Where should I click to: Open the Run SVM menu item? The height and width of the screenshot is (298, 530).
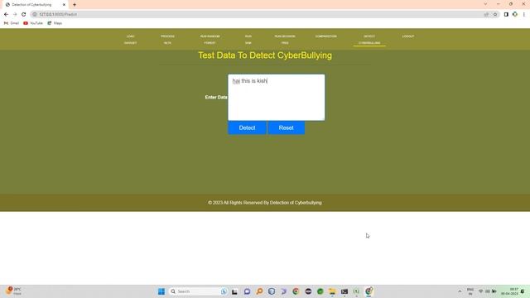point(248,40)
